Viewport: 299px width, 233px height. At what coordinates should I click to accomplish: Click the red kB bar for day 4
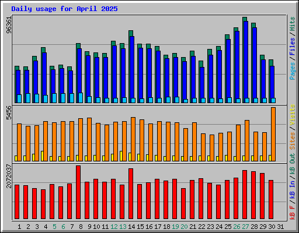pos(43,204)
